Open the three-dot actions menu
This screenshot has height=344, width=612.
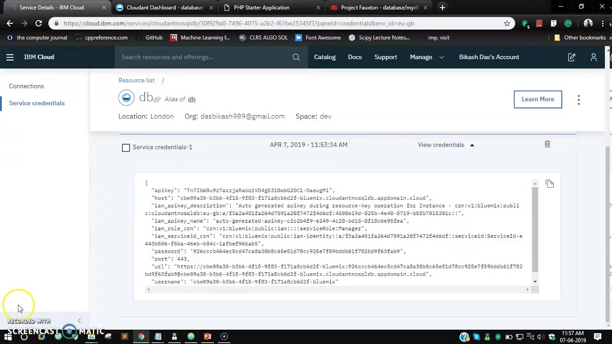[579, 99]
